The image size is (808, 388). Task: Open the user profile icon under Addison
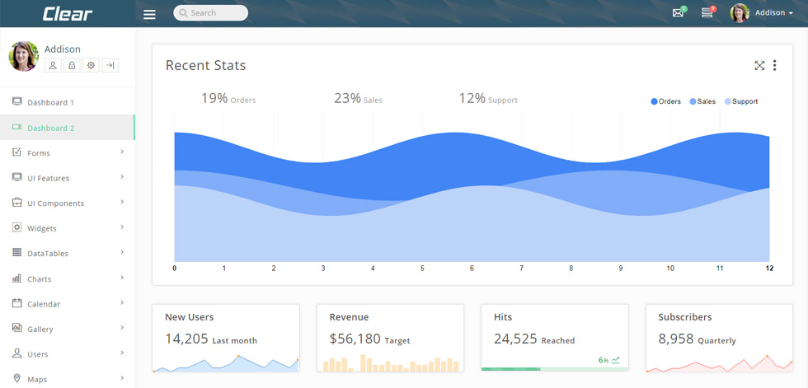(53, 65)
